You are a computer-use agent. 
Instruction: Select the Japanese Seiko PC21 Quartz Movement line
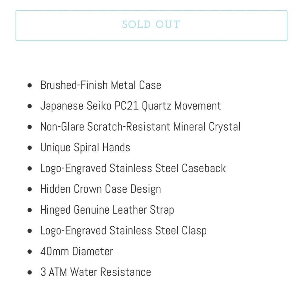(131, 106)
